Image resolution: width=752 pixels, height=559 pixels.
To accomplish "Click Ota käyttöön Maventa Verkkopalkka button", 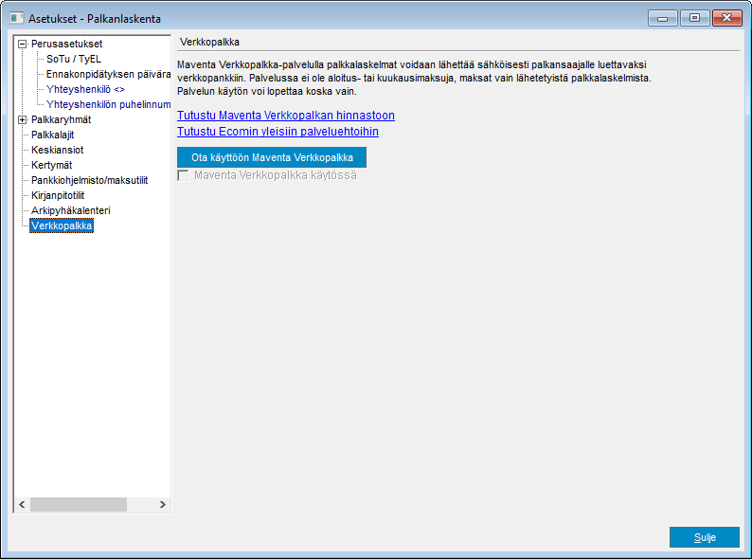I will click(272, 157).
